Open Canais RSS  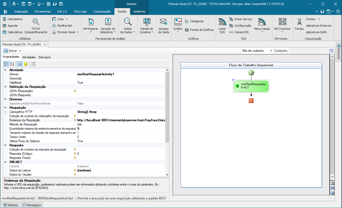point(239,32)
